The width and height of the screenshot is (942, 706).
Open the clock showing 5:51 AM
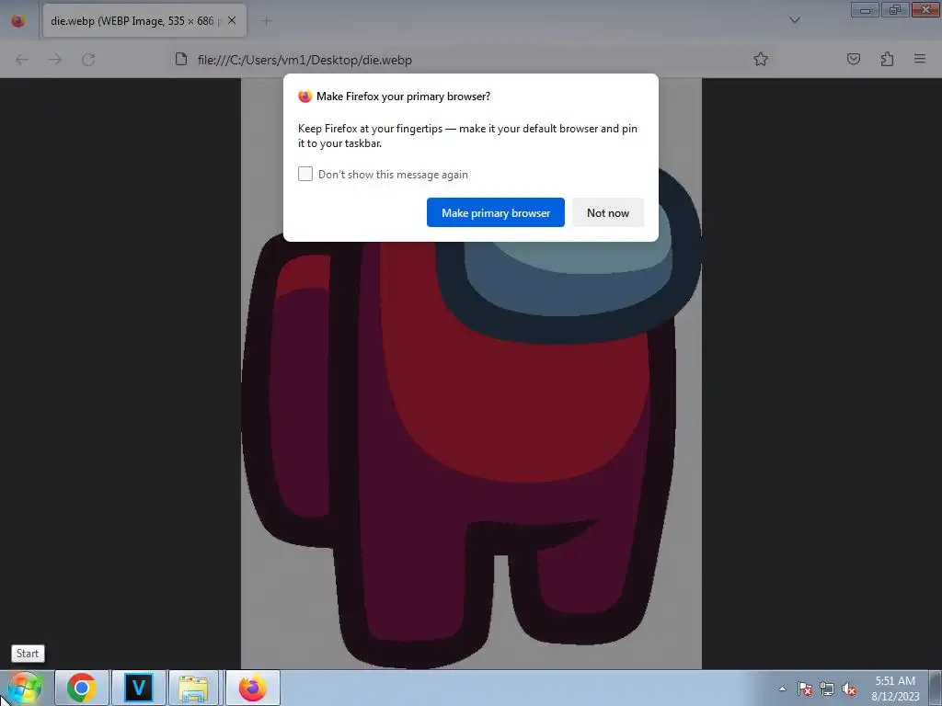point(895,689)
